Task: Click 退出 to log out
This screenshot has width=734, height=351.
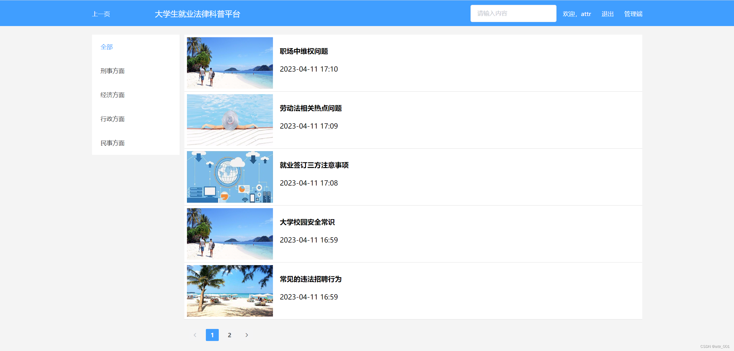Action: 608,14
